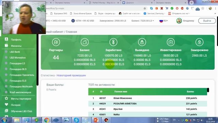Click the green checkmark extension icon
218x123 pixels.
tap(172, 8)
